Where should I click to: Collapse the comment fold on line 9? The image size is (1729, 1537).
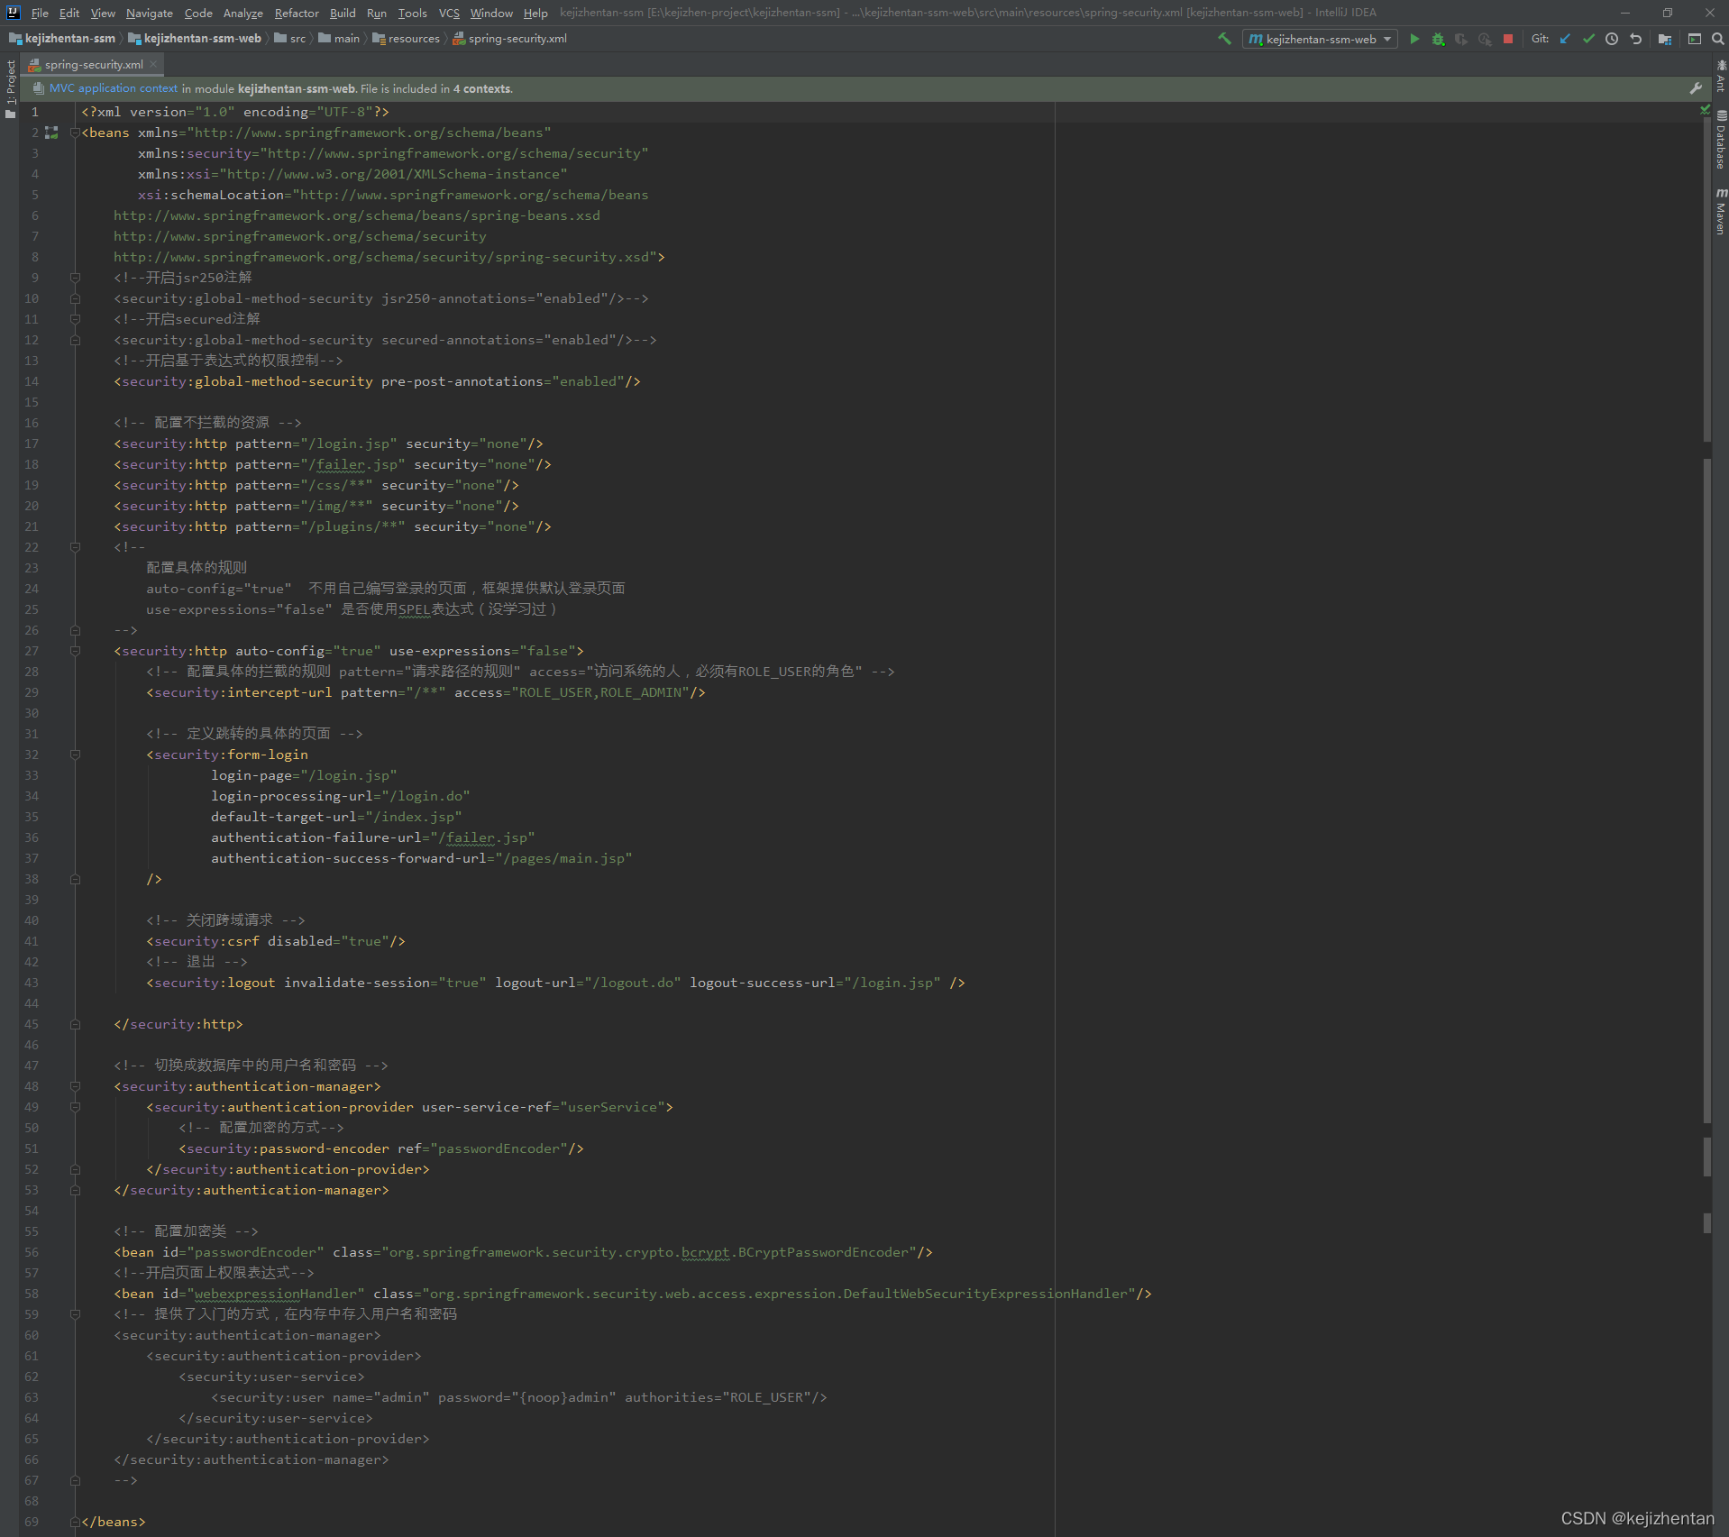(x=75, y=278)
